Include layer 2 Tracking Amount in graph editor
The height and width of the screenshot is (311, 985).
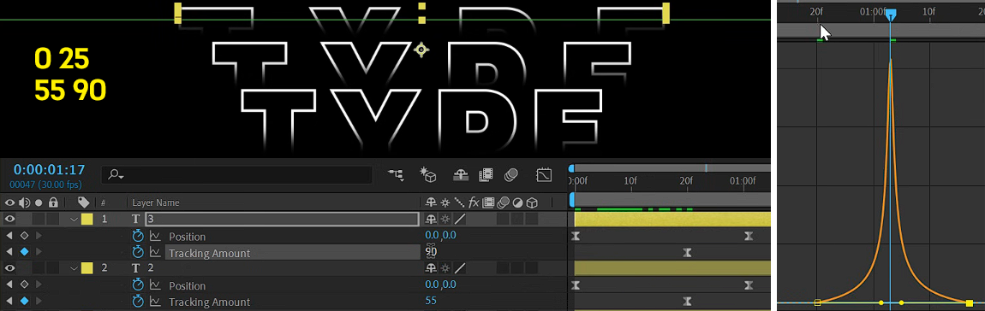coord(155,302)
